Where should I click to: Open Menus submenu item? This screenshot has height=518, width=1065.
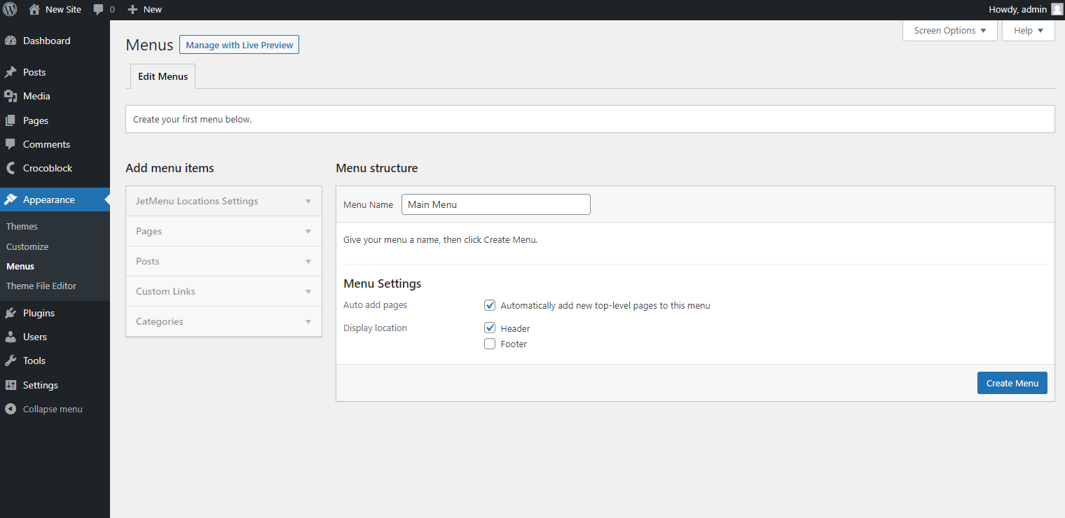tap(20, 266)
